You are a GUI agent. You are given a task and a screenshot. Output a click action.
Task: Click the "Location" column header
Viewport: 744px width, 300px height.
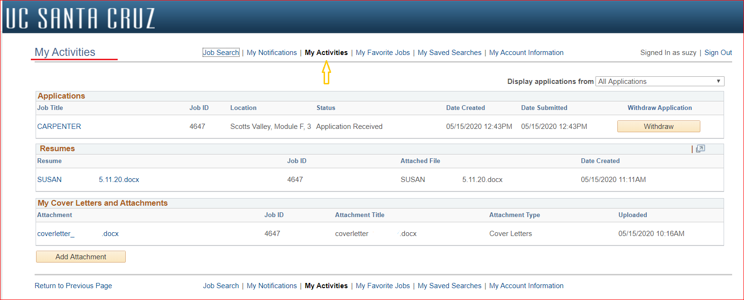(243, 108)
